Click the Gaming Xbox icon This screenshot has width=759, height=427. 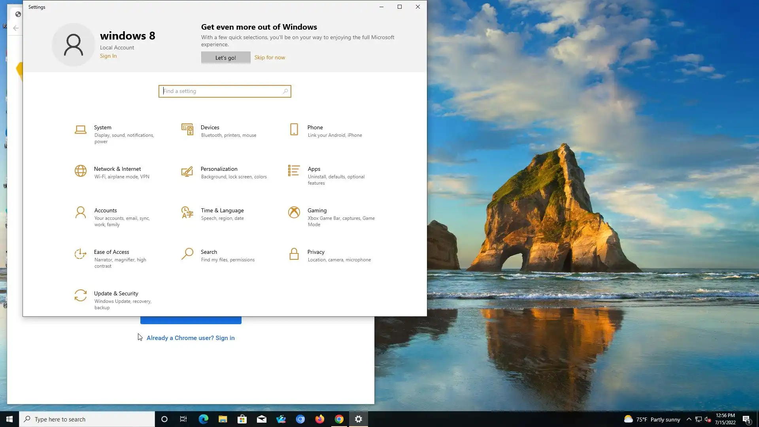click(294, 212)
